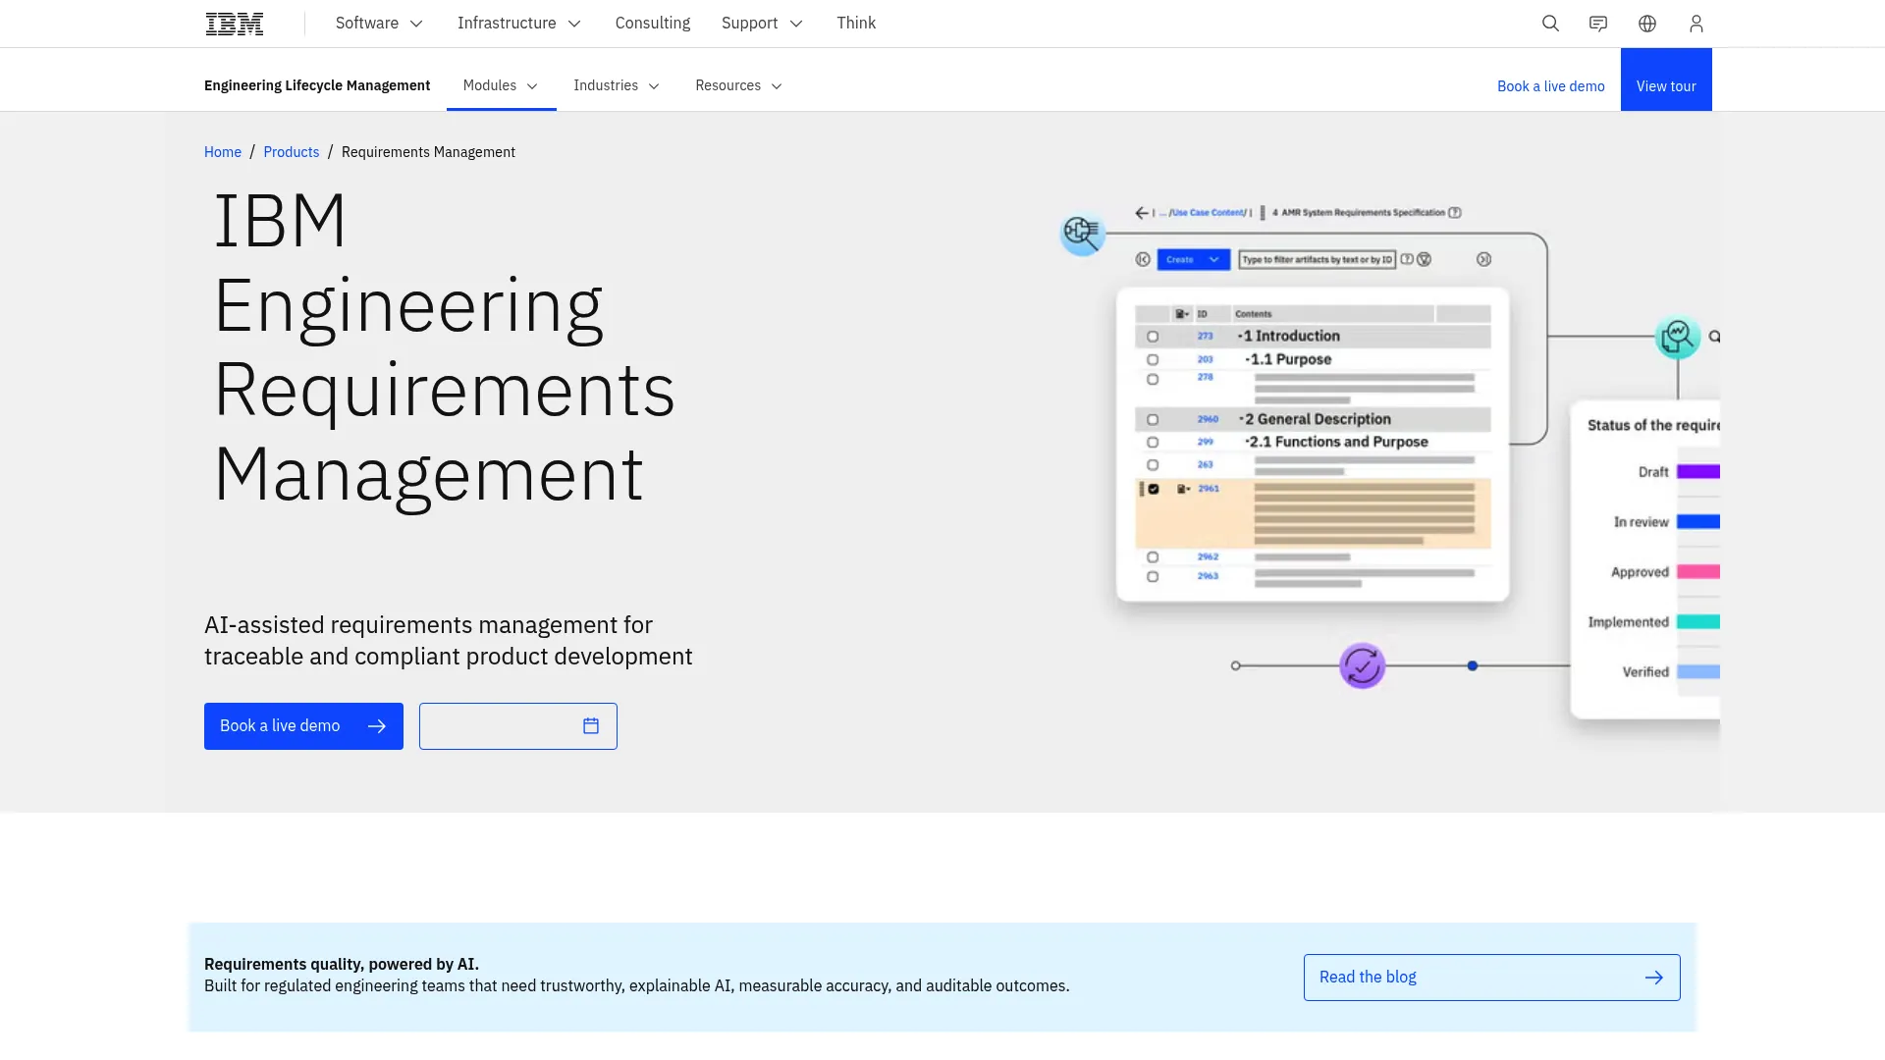Screen dimensions: 1885x1060
Task: Click Engineering Lifecycle Management title
Action: click(317, 86)
